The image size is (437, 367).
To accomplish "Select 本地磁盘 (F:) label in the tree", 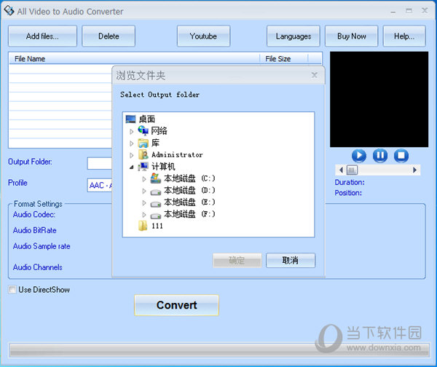I will [189, 214].
